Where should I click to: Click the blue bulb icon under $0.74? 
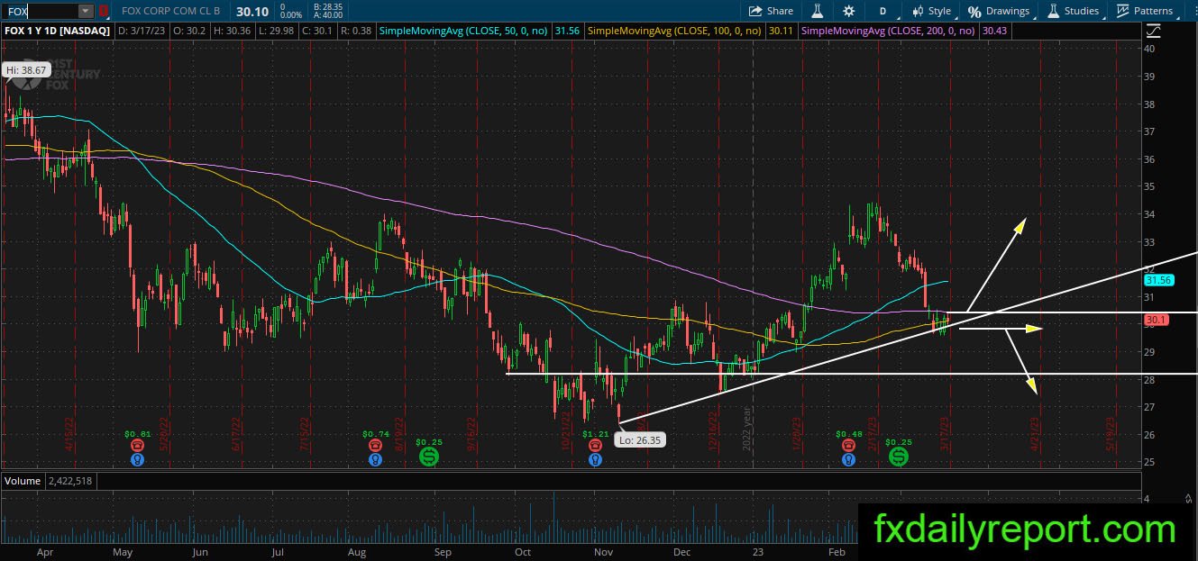375,459
